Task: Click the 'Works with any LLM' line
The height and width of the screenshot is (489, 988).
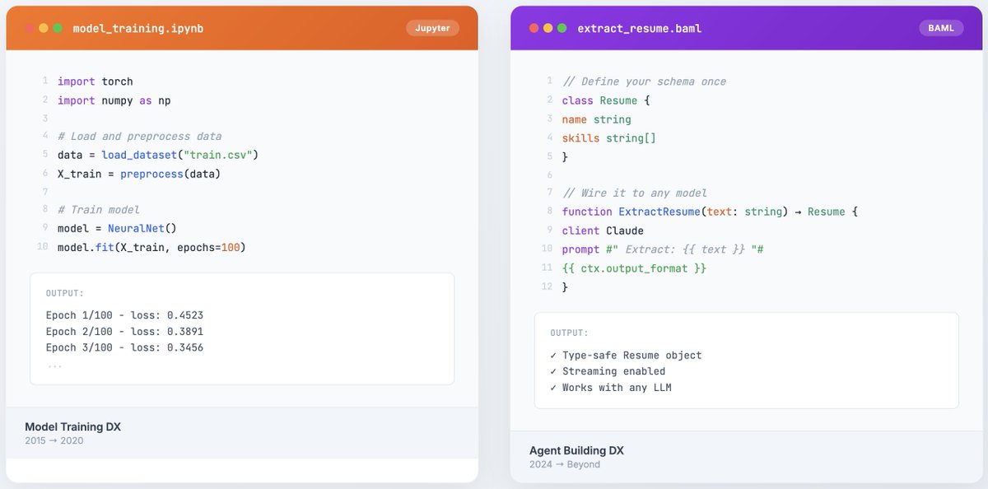Action: tap(611, 387)
